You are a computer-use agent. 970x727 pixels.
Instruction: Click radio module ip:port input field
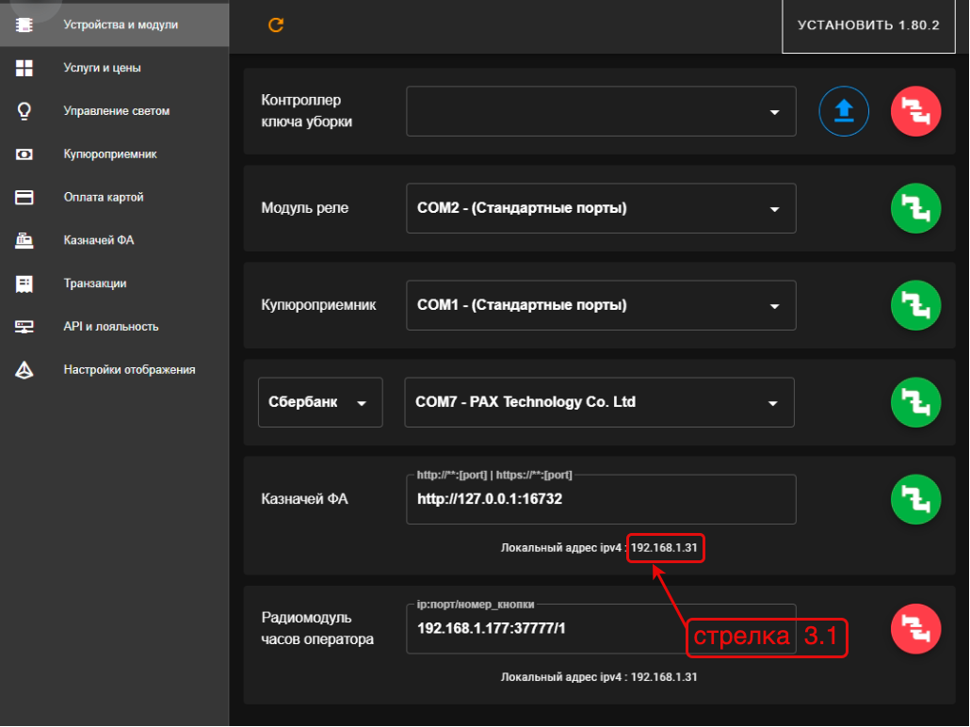[x=601, y=629]
